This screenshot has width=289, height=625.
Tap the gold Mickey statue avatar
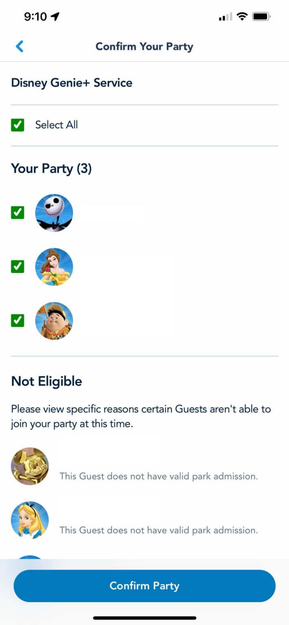[30, 466]
